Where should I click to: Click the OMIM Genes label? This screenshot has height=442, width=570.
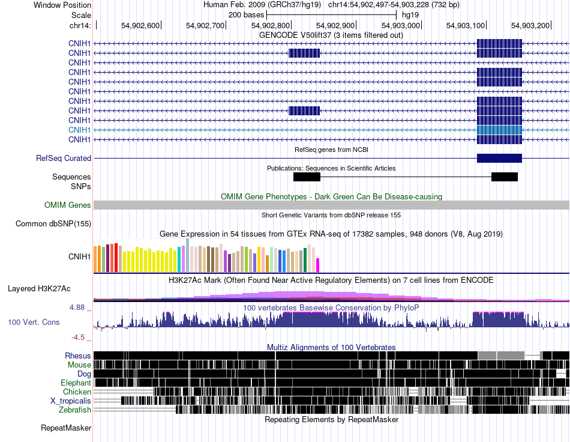pos(67,205)
